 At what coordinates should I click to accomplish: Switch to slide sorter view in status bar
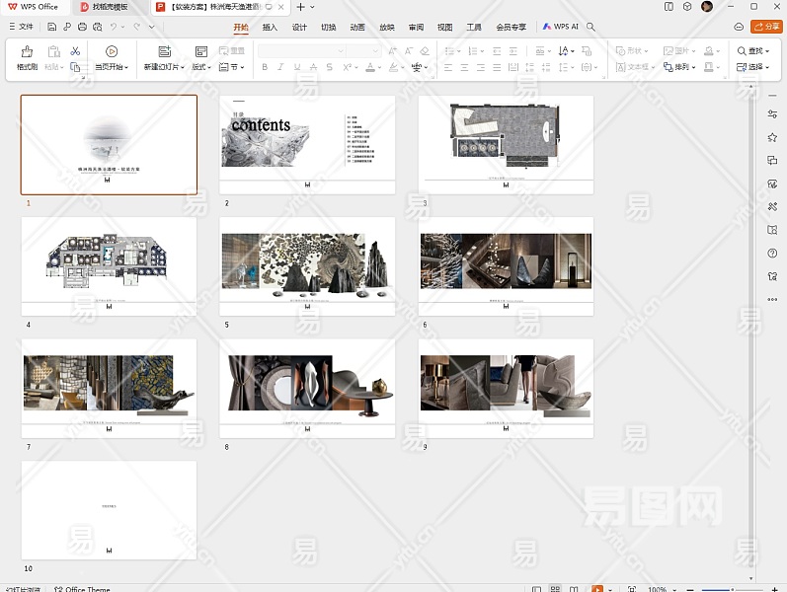[x=557, y=589]
